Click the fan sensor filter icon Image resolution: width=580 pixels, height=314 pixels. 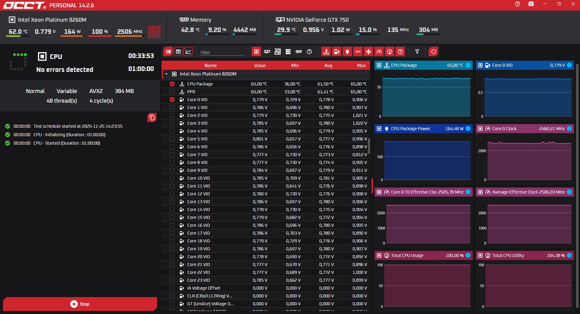369,52
